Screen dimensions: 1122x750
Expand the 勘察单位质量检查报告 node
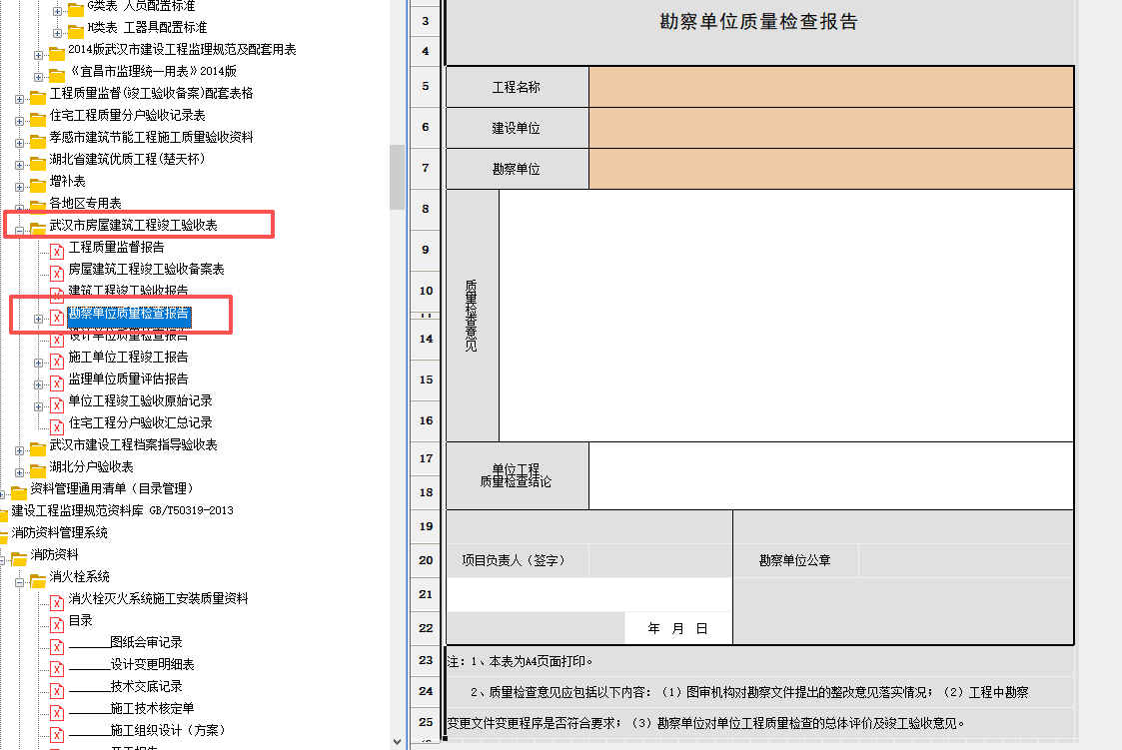coord(39,319)
